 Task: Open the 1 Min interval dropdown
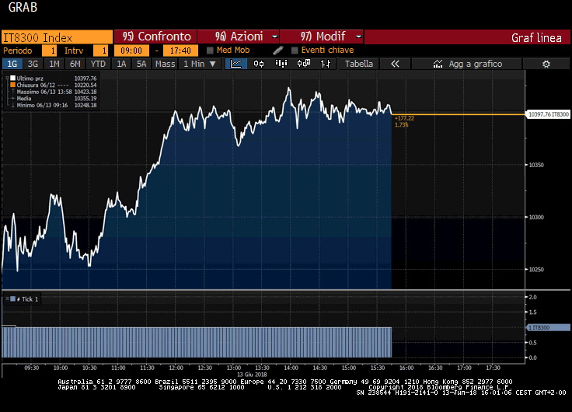(200, 64)
